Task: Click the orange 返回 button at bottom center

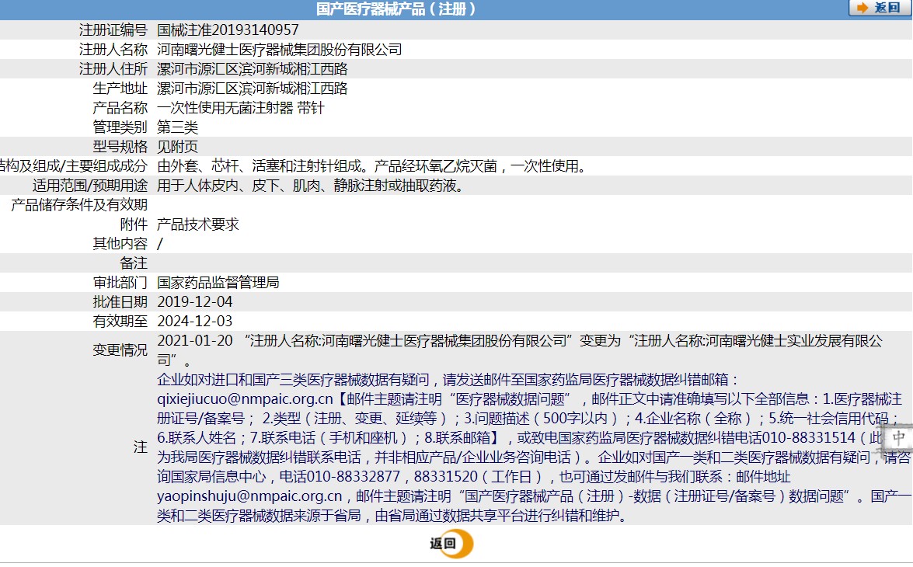Action: pos(451,544)
